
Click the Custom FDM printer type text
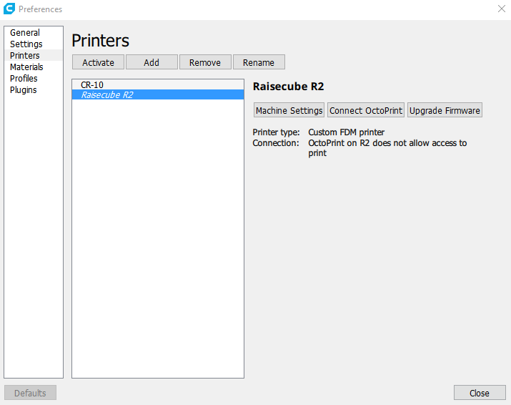click(x=346, y=132)
